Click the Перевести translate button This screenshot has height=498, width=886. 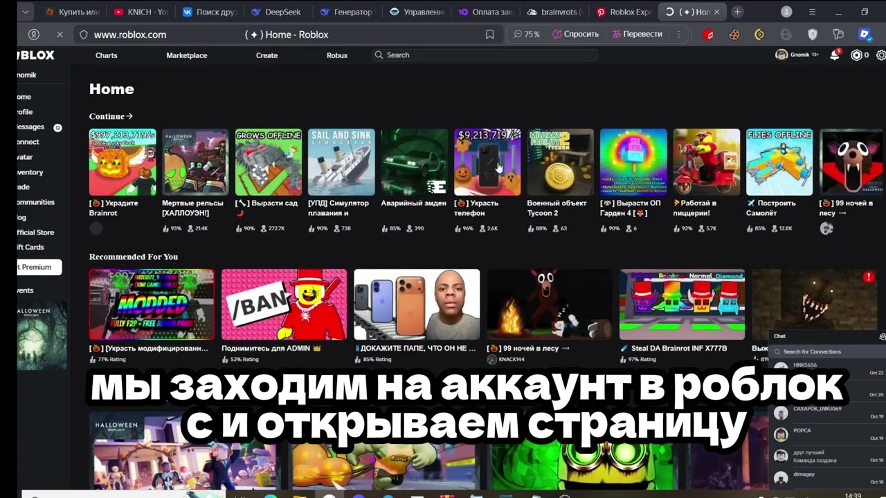point(637,35)
